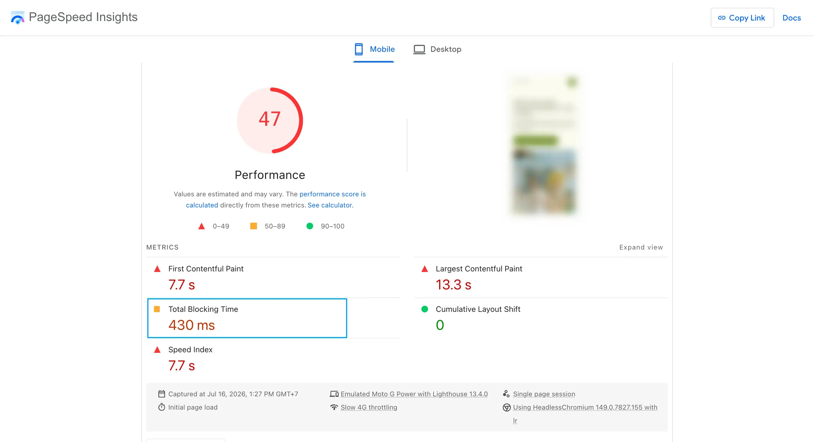The width and height of the screenshot is (814, 442).
Task: Click the Emulated Moto G Power with Lighthouse link
Action: coord(414,394)
